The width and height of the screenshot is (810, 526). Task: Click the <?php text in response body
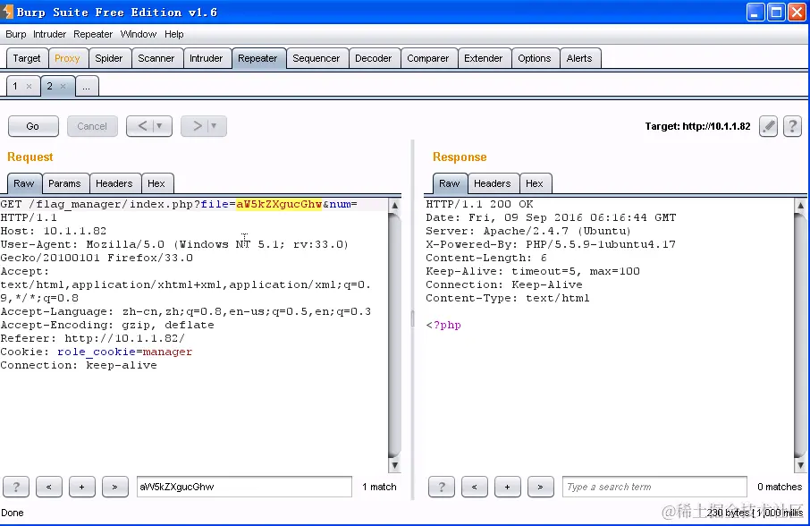(x=443, y=325)
